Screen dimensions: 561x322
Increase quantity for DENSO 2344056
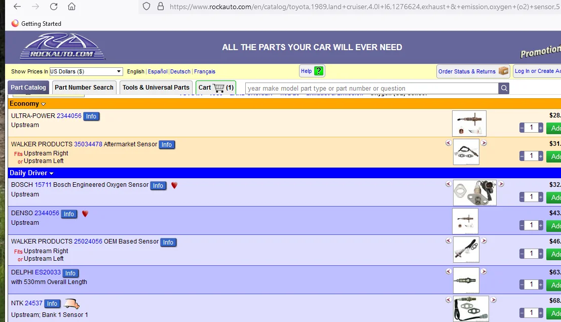541,225
